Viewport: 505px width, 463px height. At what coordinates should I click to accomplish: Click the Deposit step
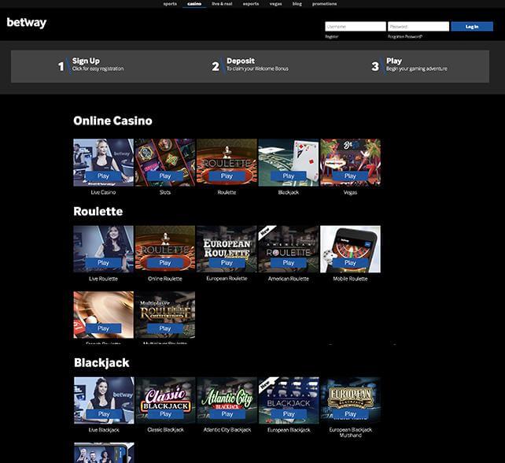(250, 66)
